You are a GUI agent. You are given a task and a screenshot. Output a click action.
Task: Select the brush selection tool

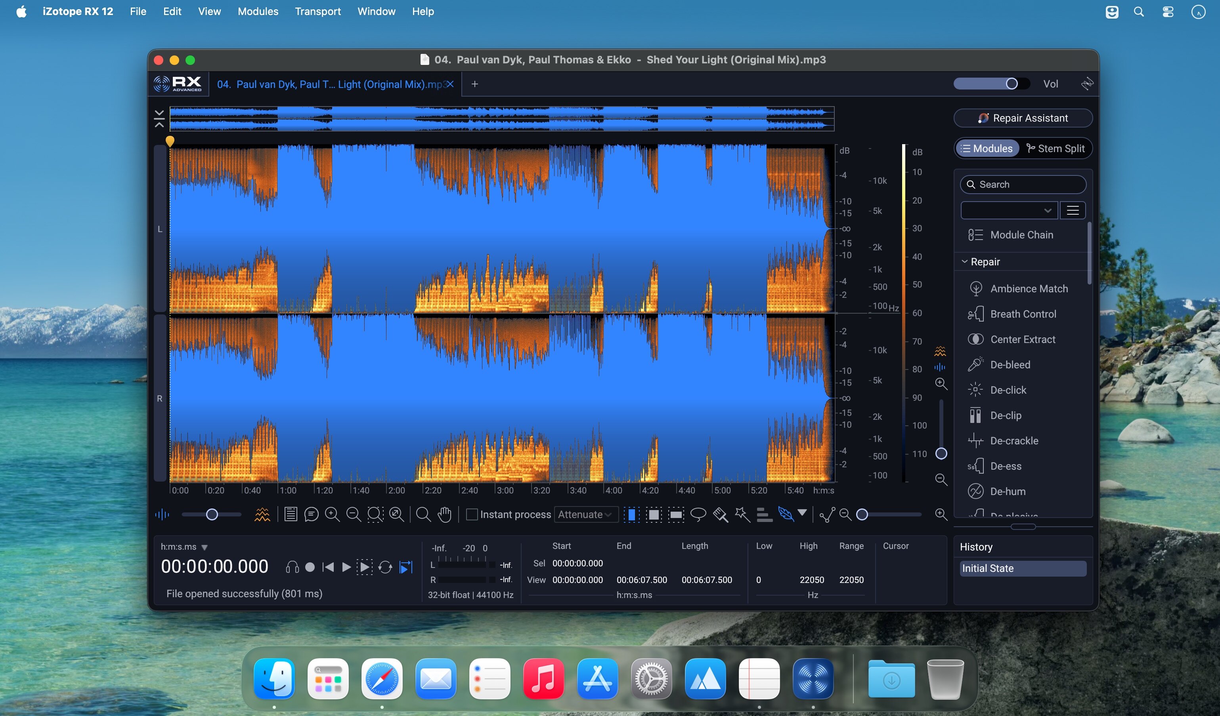point(720,514)
